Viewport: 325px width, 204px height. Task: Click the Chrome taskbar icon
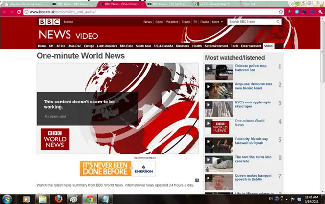pyautogui.click(x=90, y=199)
